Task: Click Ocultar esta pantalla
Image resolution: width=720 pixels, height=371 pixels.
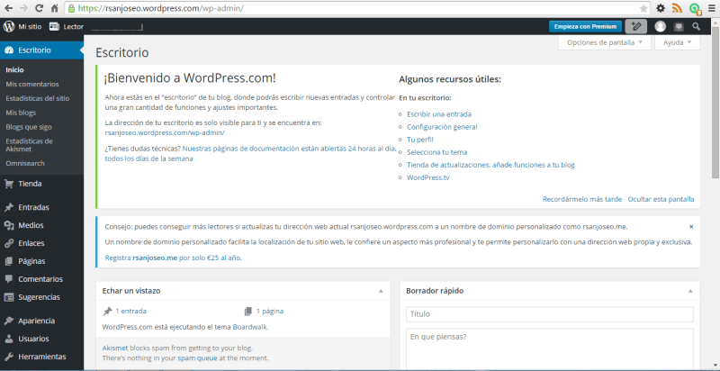Action: [661, 199]
